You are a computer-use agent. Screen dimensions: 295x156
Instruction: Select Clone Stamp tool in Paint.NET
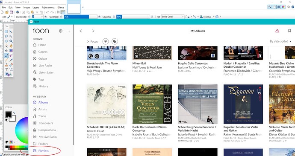(x=6, y=65)
